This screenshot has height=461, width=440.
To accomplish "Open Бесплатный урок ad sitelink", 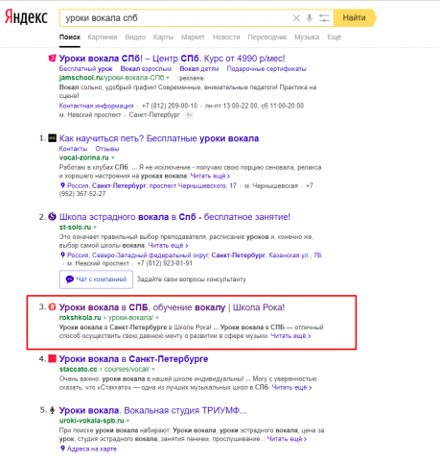I will point(85,69).
